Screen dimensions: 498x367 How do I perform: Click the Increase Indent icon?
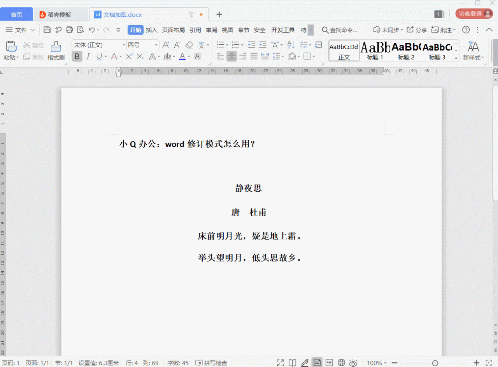coord(263,45)
